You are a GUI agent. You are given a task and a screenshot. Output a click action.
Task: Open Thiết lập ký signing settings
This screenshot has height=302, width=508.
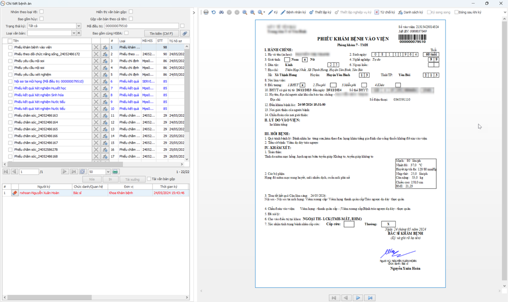320,12
